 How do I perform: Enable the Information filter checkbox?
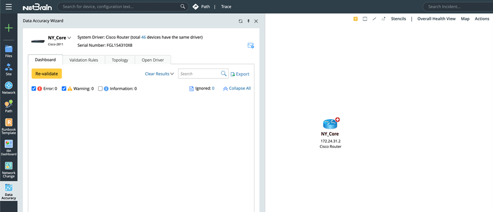point(100,88)
